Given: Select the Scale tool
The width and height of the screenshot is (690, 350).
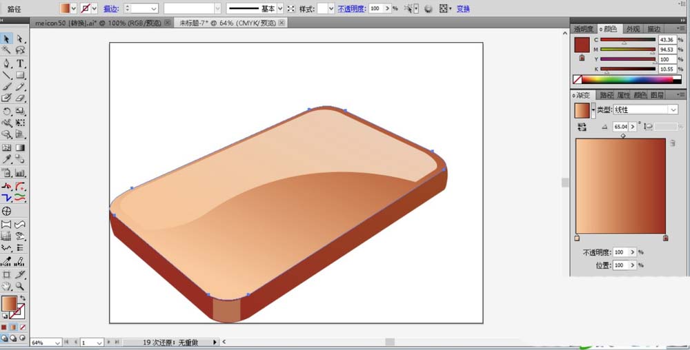Looking at the screenshot, I should (20, 112).
